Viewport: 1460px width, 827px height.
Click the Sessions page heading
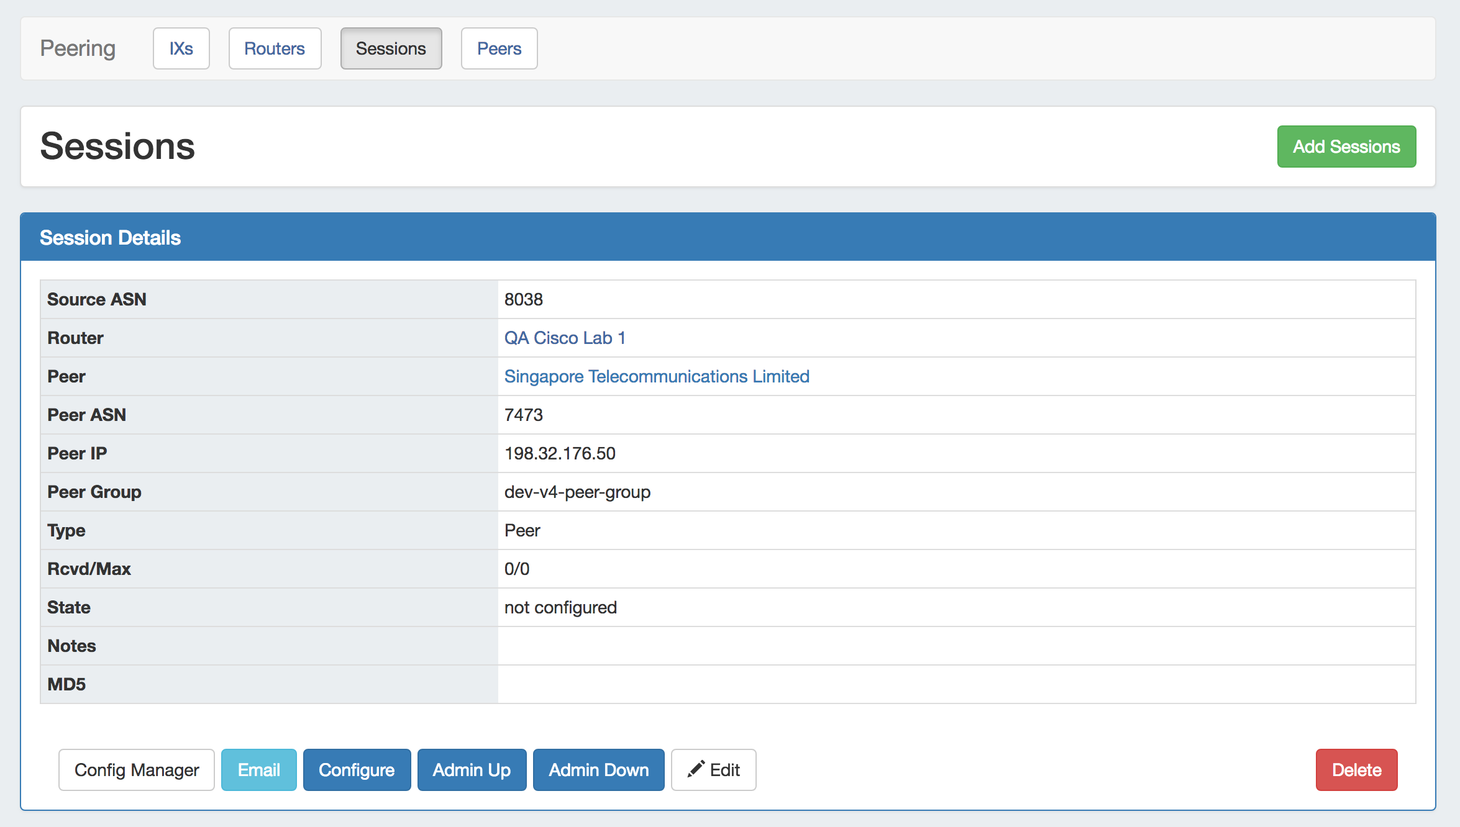tap(117, 147)
